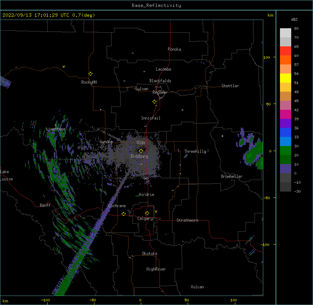
Task: Click the Olds town label
Action: (x=141, y=143)
